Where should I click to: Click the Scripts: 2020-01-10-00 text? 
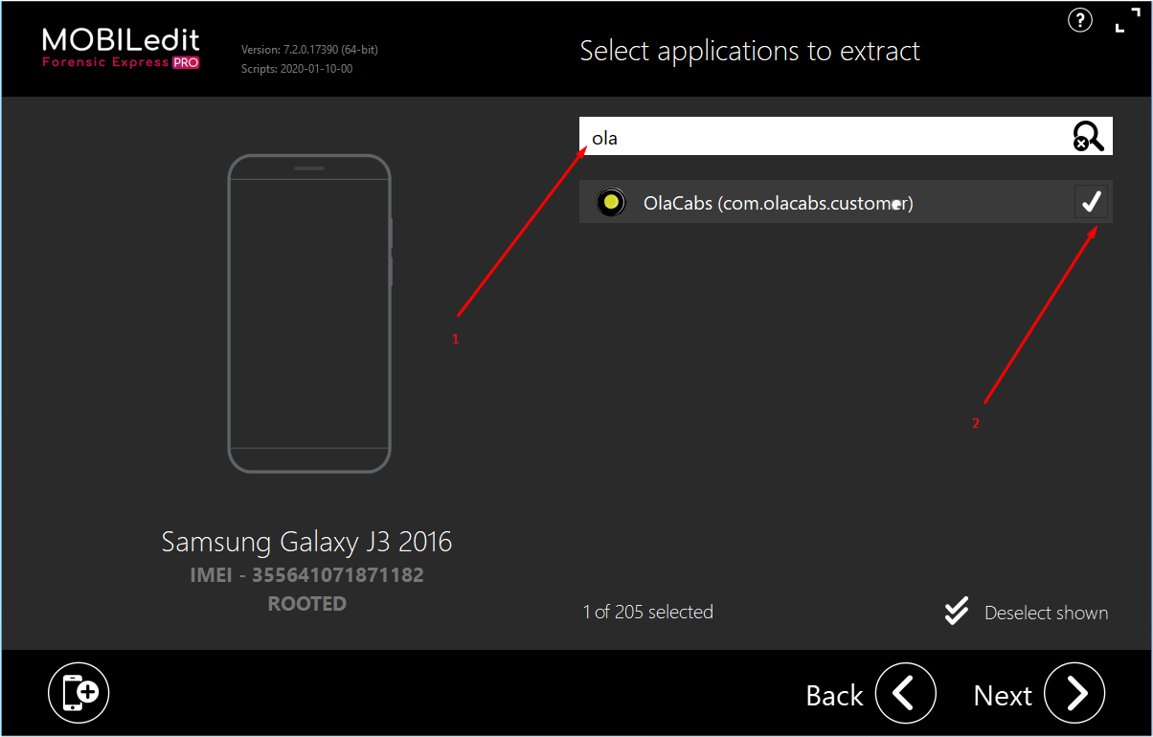coord(297,69)
